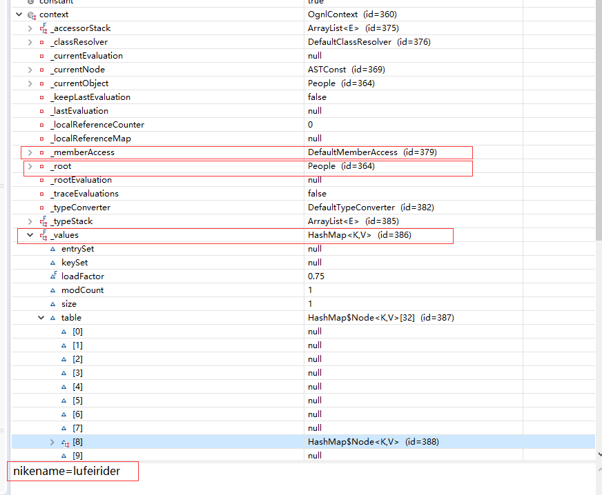
Task: Collapse the _values HashMap node
Action: pyautogui.click(x=30, y=235)
